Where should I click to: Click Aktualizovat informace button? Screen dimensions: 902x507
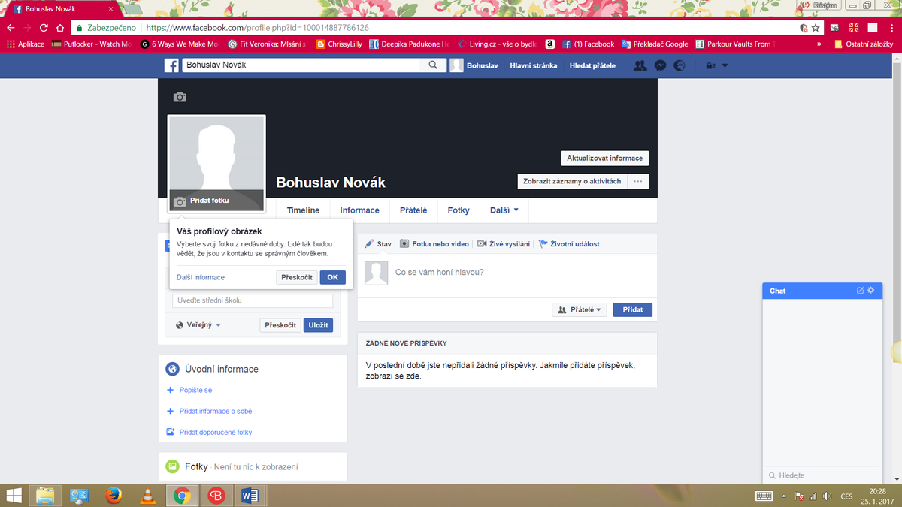coord(604,158)
